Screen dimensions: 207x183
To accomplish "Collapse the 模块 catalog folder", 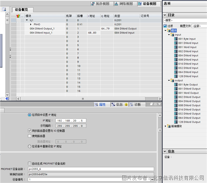I will pos(165,30).
